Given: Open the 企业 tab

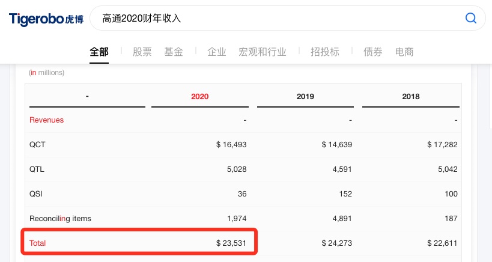Looking at the screenshot, I should [x=216, y=52].
